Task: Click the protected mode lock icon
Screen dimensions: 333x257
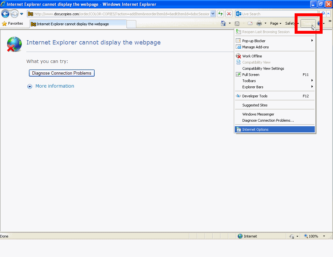Action: (x=292, y=236)
